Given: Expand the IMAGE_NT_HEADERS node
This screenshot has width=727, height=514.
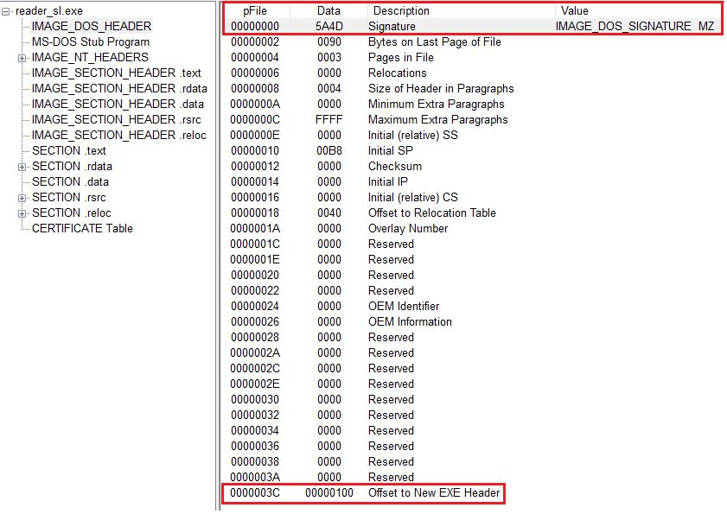Looking at the screenshot, I should tap(22, 59).
